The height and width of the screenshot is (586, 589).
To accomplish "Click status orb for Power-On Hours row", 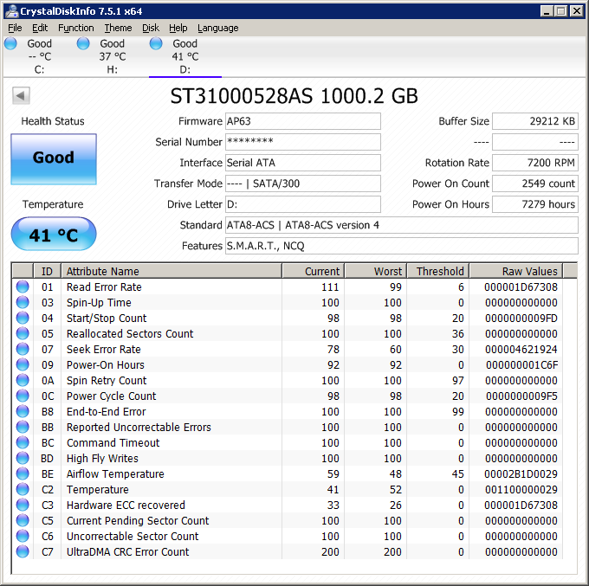I will [x=23, y=365].
